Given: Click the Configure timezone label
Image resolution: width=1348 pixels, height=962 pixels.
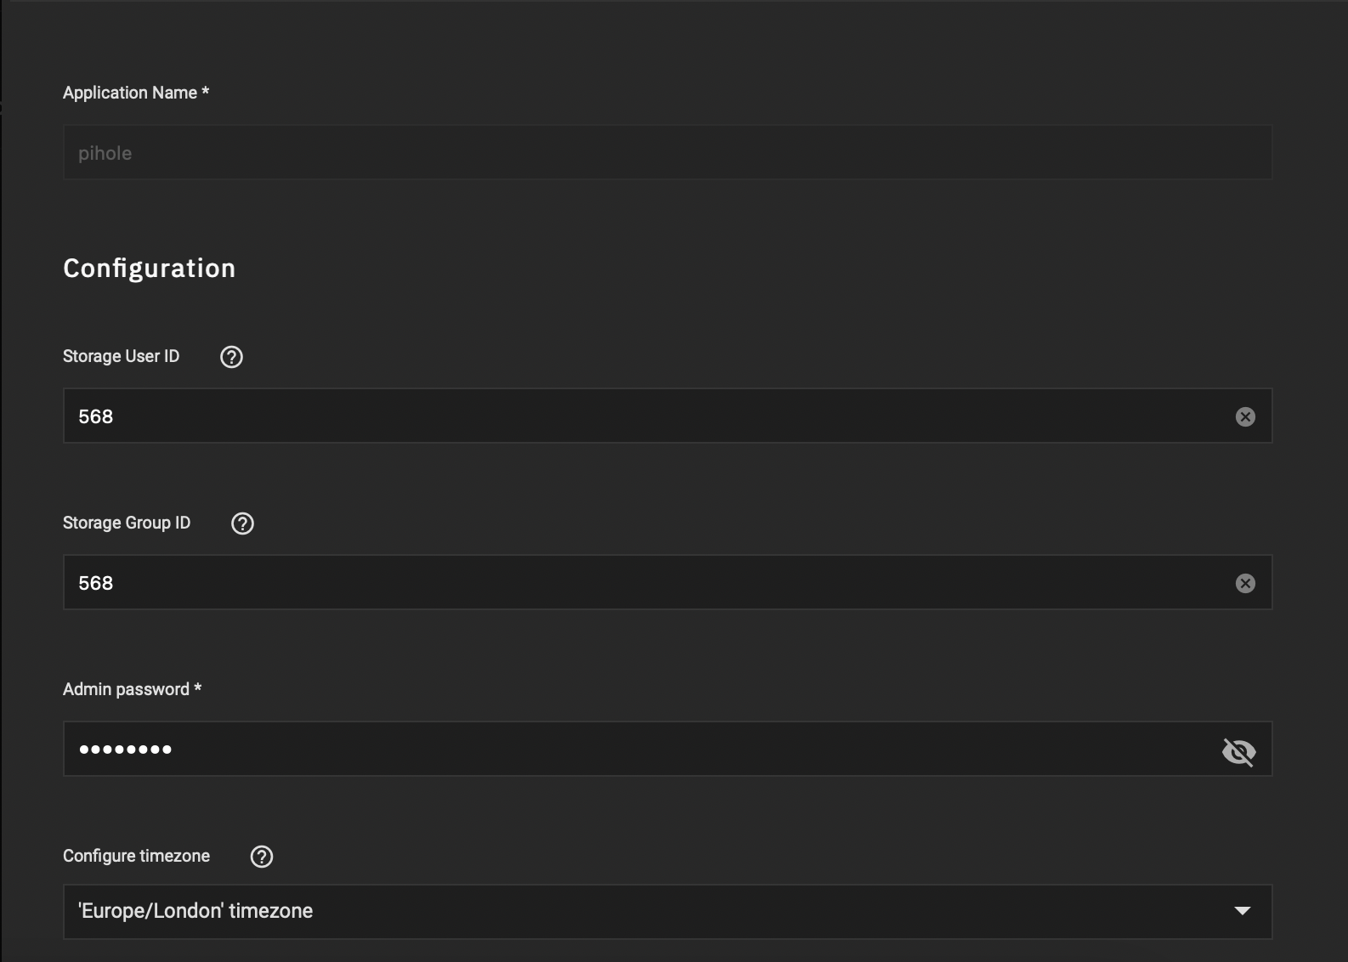Looking at the screenshot, I should point(136,856).
